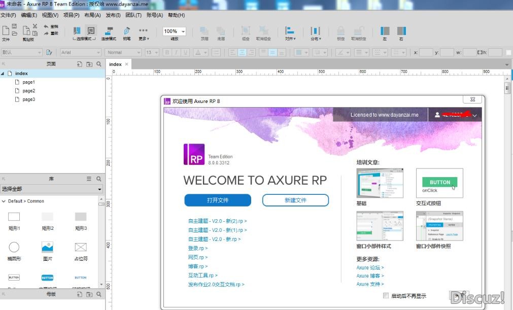Add a new page in Pages panel
This screenshot has height=310, width=513.
pyautogui.click(x=80, y=64)
